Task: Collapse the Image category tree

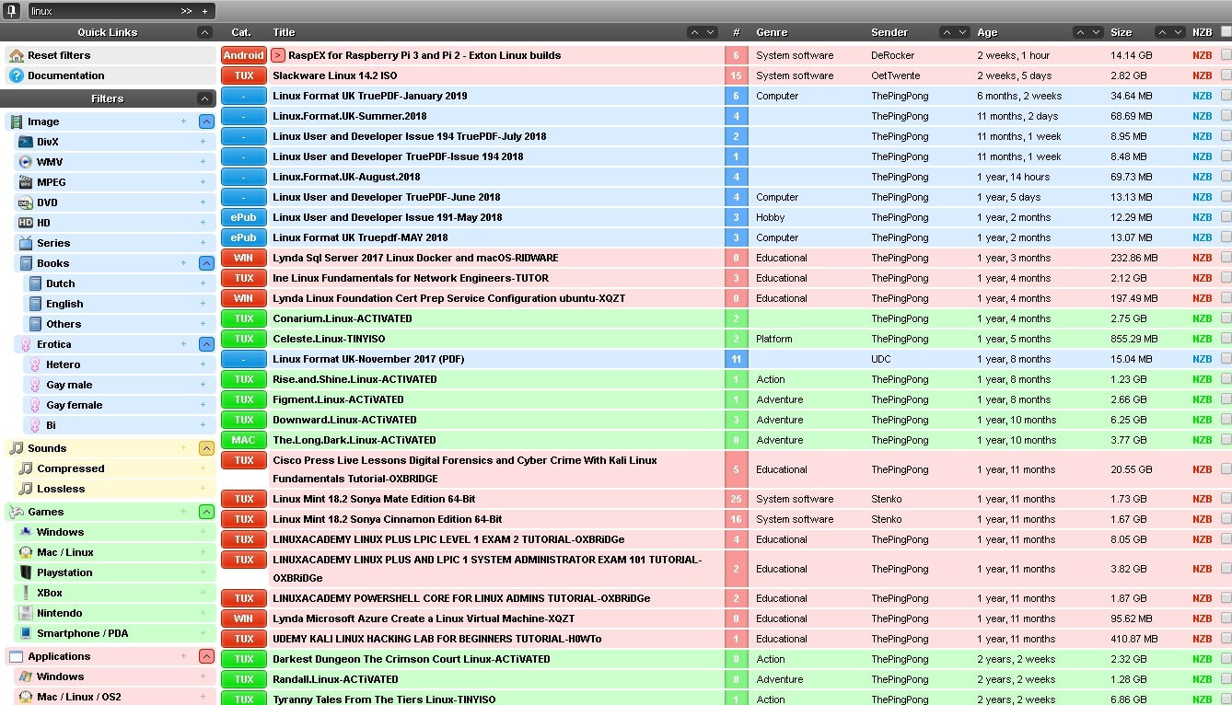Action: coord(206,121)
